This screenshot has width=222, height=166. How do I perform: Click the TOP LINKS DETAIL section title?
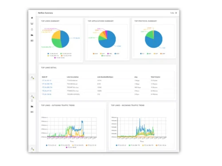coord(49,68)
